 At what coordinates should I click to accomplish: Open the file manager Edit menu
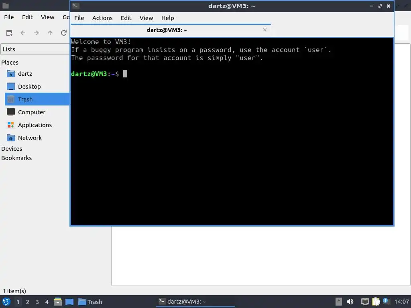[27, 17]
